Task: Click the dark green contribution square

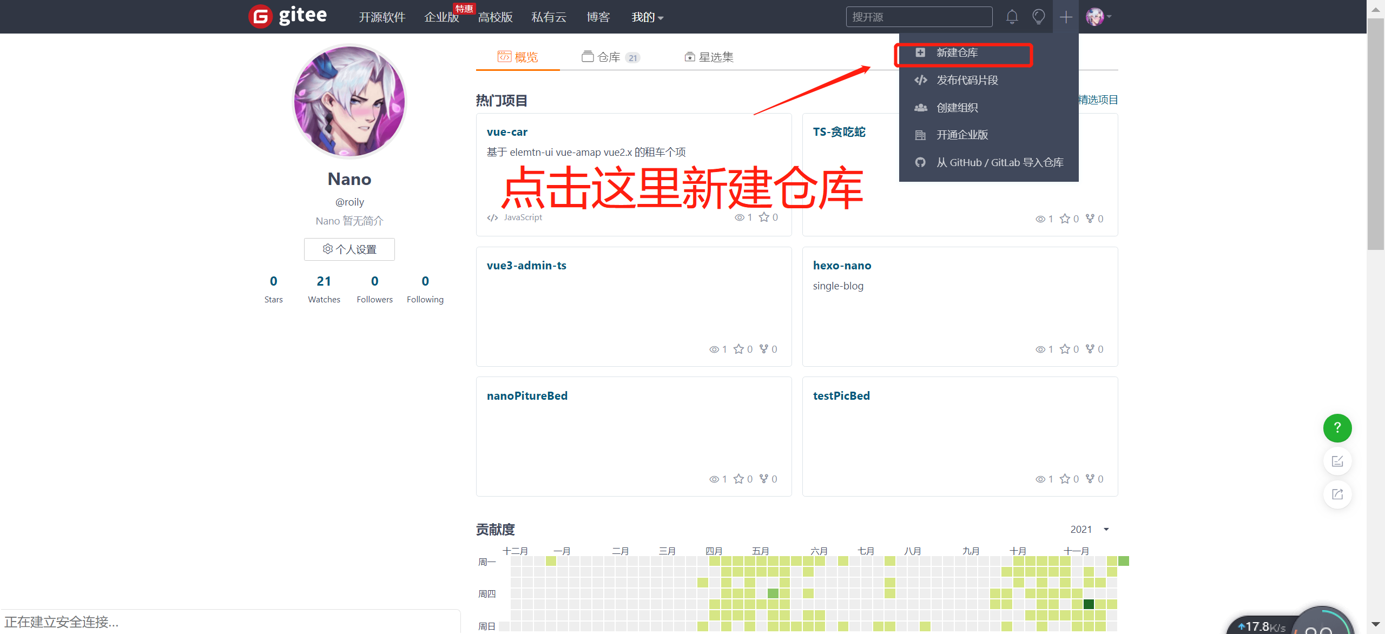Action: 1089,604
